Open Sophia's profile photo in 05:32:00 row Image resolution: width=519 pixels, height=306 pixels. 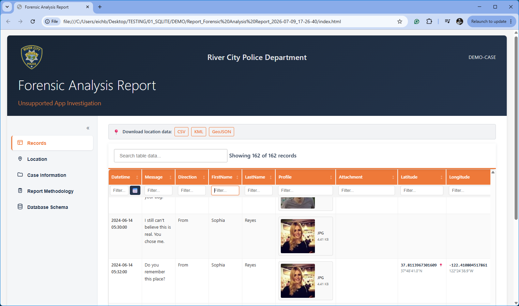pyautogui.click(x=298, y=281)
